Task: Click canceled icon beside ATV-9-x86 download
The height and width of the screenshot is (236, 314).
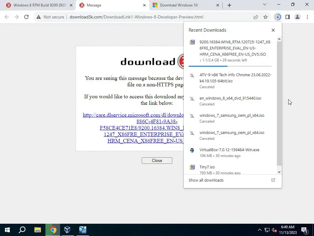Action: click(192, 76)
